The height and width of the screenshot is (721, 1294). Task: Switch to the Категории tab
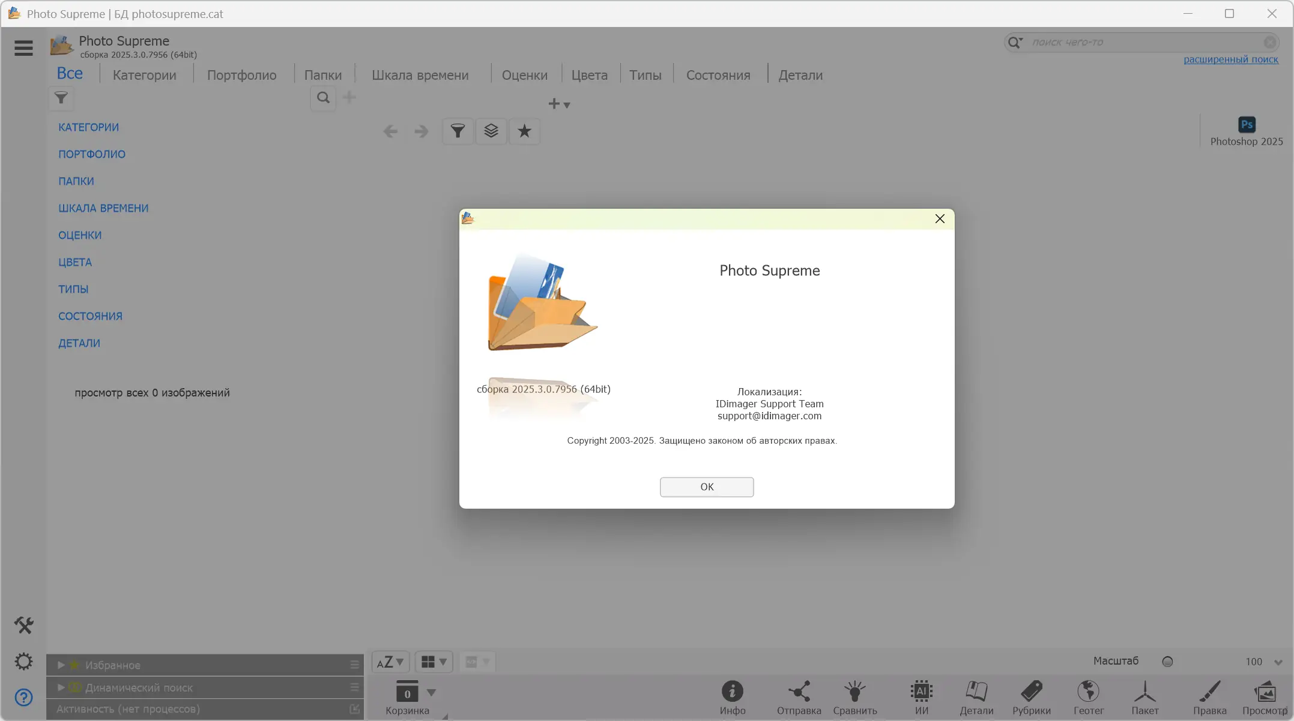click(144, 74)
